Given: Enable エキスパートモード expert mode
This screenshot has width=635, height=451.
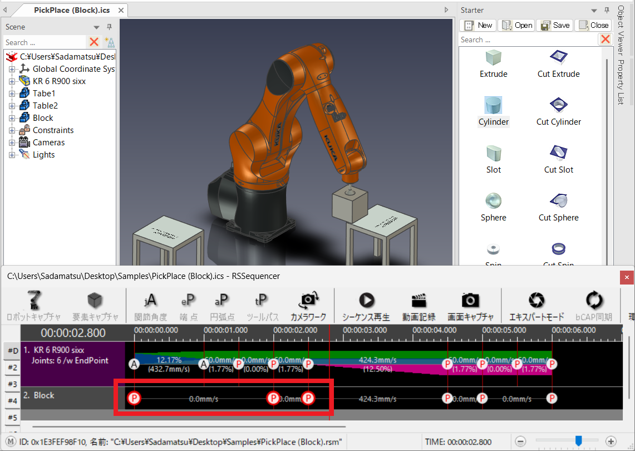Looking at the screenshot, I should click(536, 306).
